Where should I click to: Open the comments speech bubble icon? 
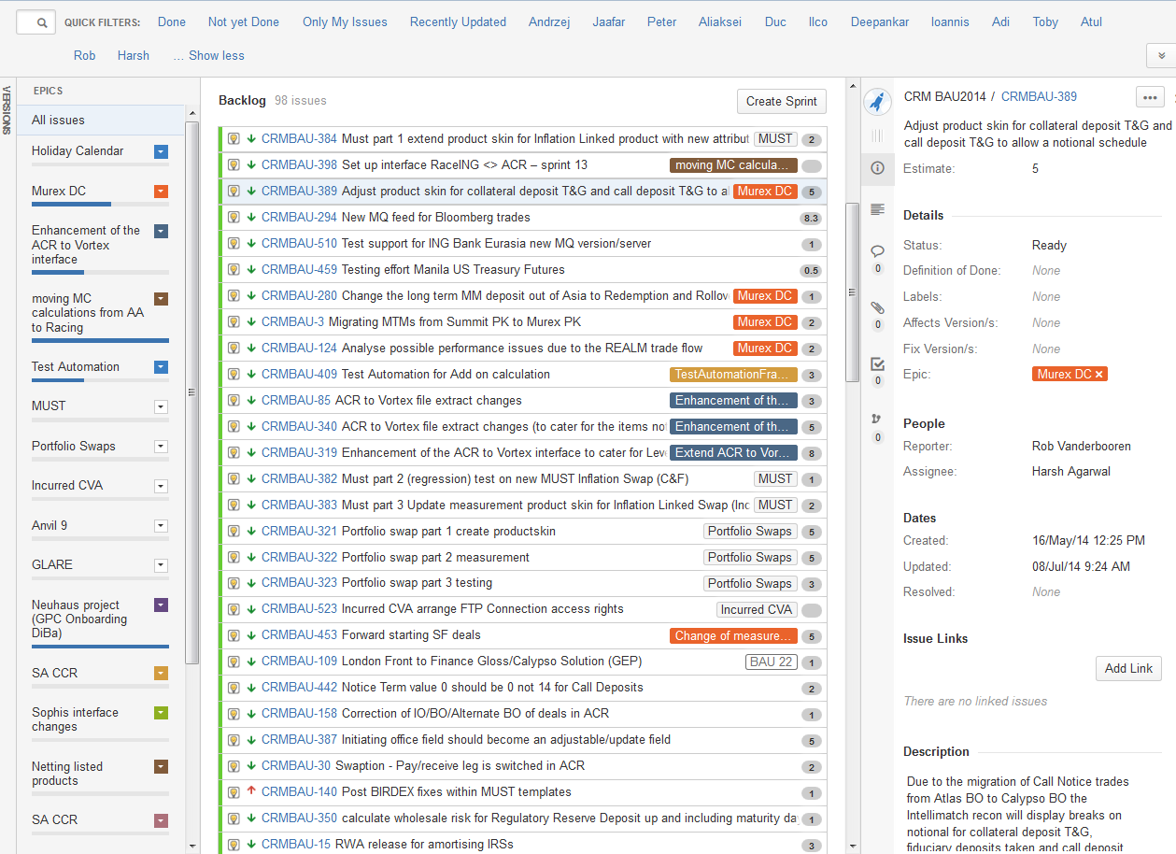(877, 251)
